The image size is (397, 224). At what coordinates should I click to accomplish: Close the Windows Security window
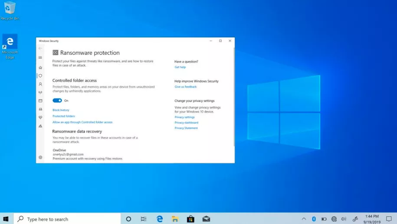230,41
